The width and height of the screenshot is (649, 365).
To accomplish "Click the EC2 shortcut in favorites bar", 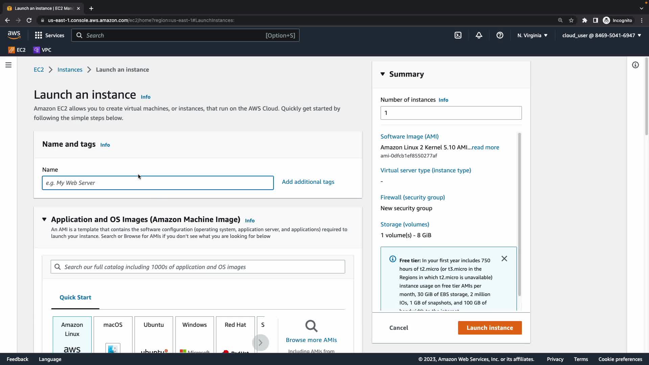I will tap(17, 50).
